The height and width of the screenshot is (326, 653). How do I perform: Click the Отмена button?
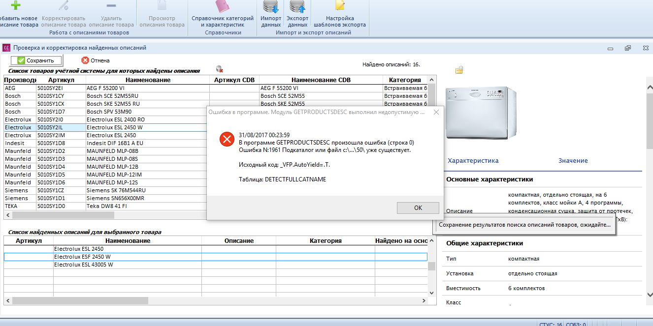[96, 60]
